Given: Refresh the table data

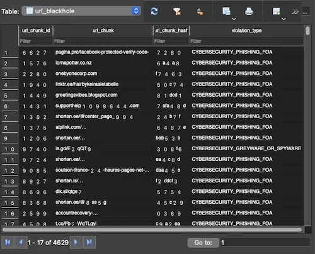Looking at the screenshot, I should click(x=154, y=11).
